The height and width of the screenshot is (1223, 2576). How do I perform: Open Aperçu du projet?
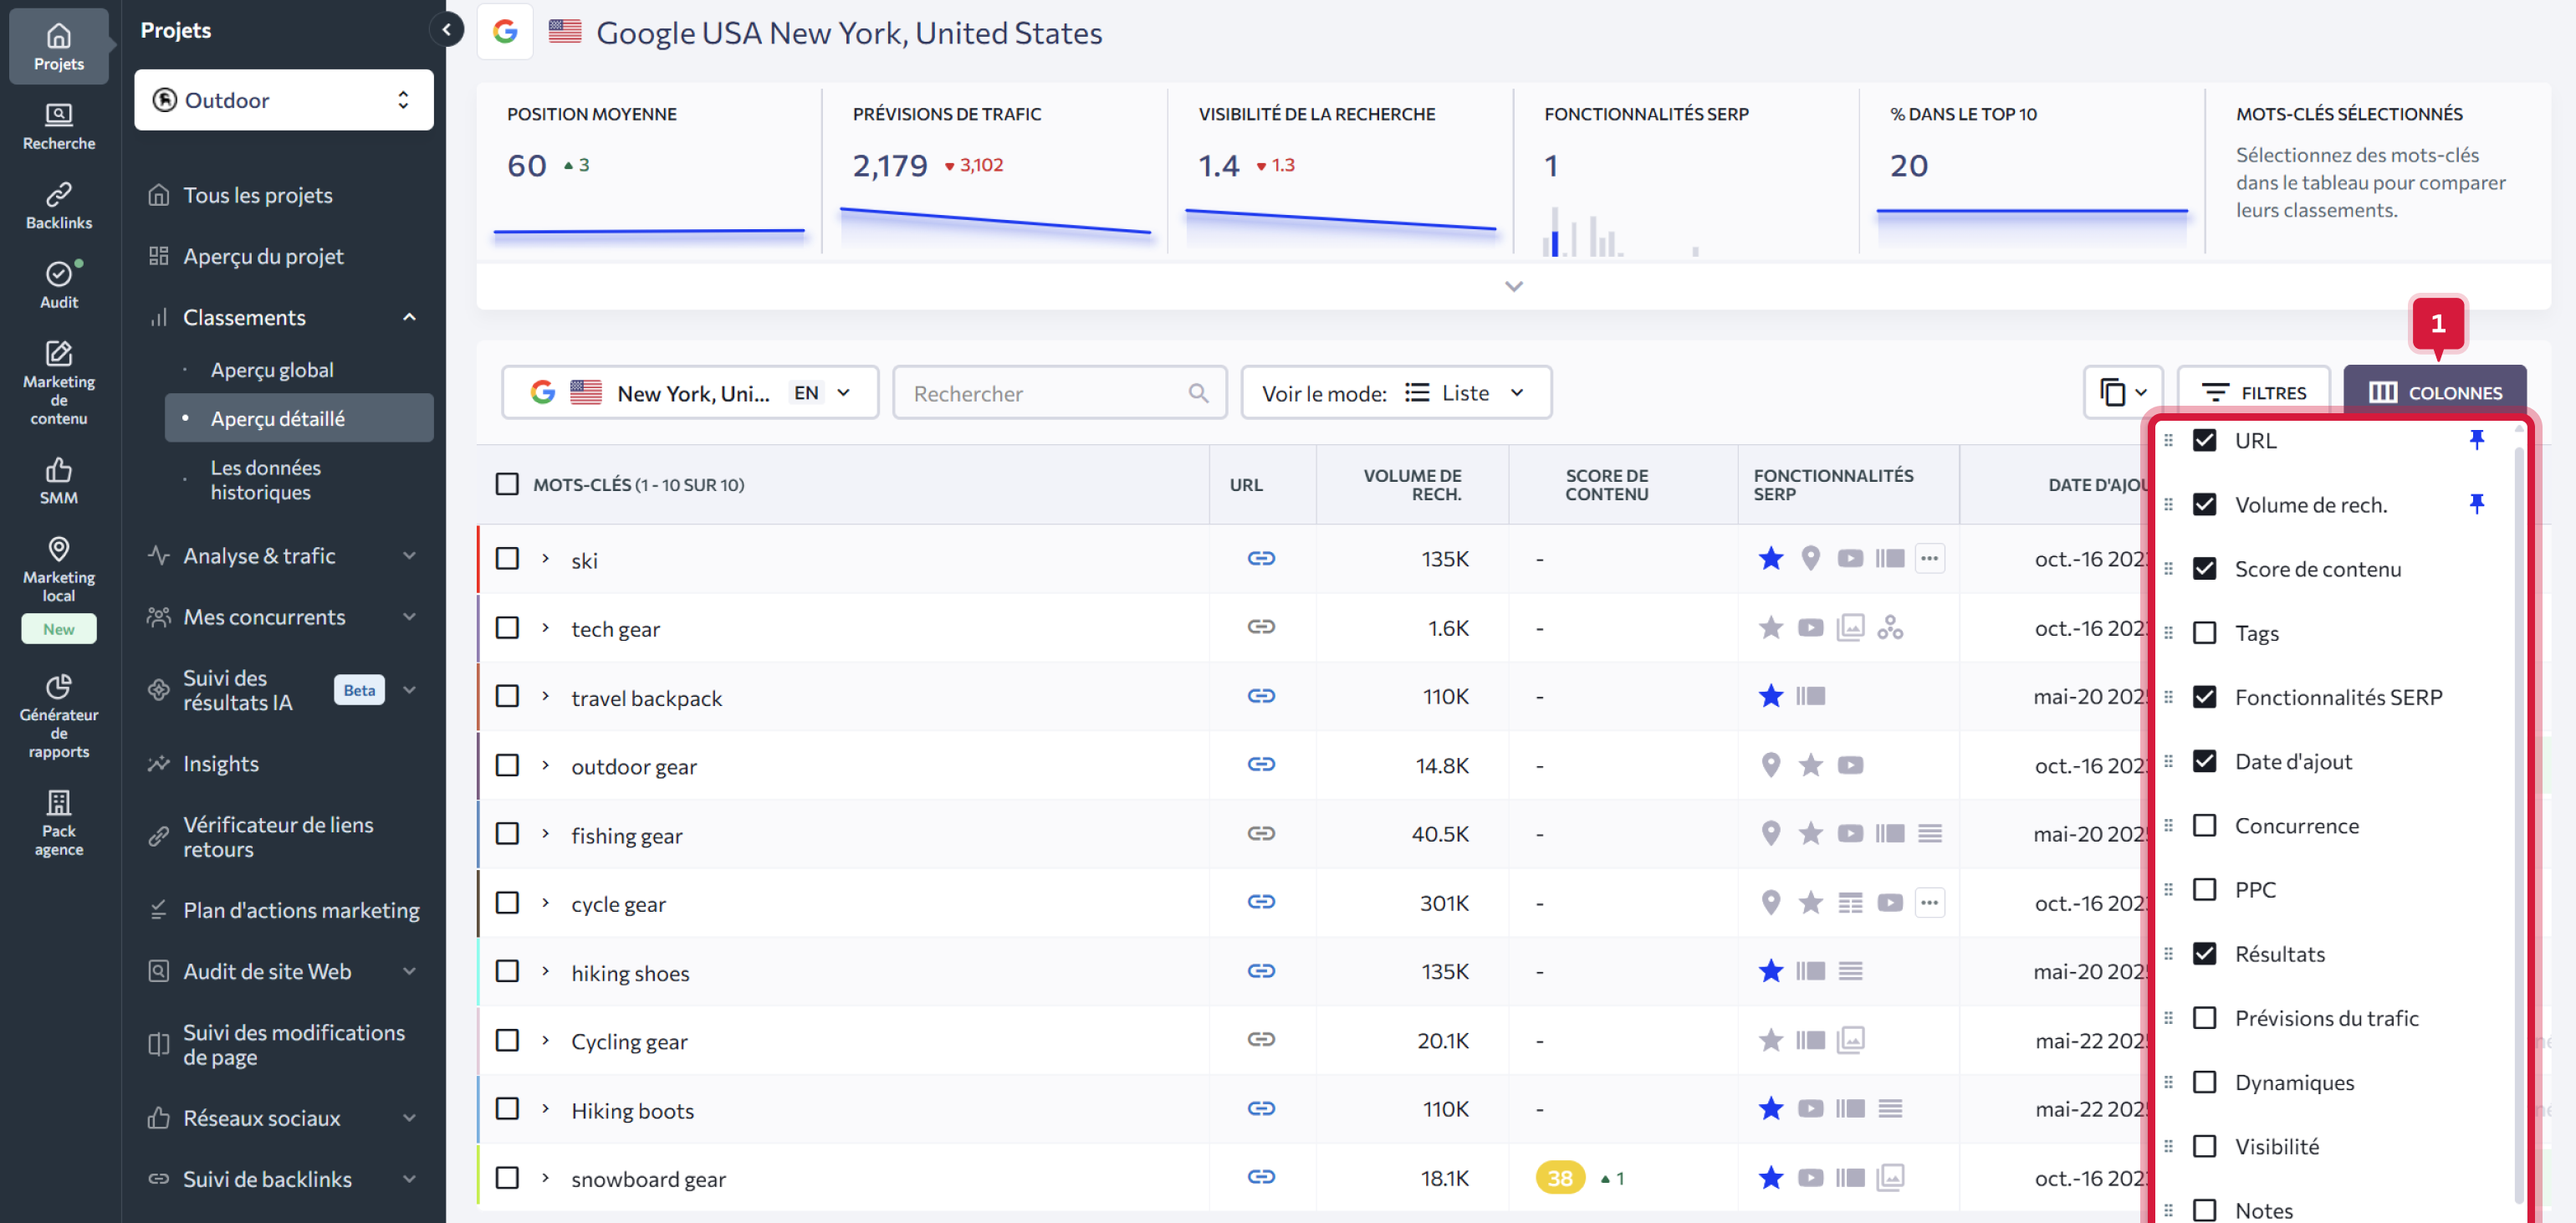click(263, 256)
